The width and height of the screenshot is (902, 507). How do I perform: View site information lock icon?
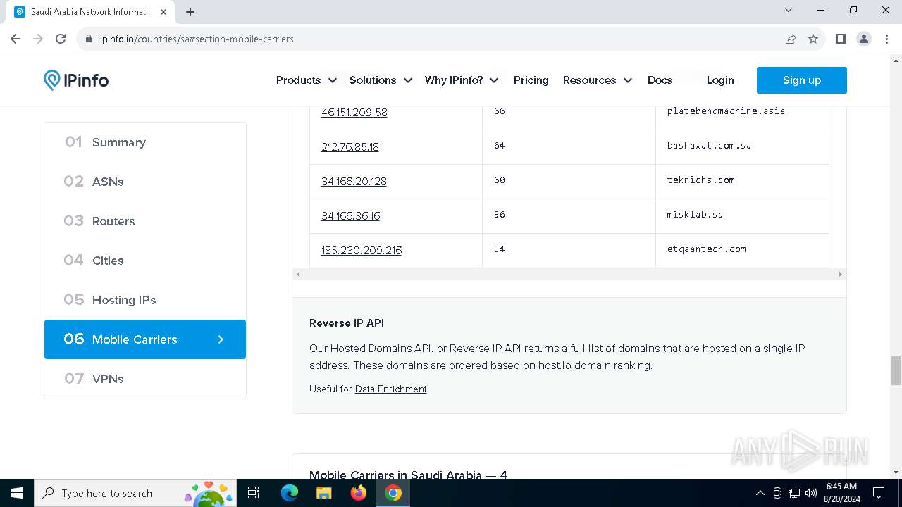(89, 39)
